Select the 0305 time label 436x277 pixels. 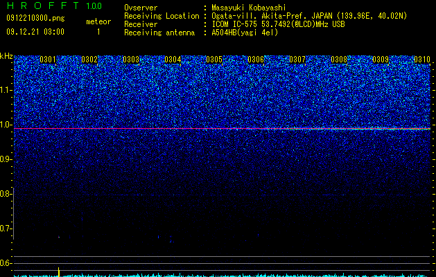tap(214, 60)
